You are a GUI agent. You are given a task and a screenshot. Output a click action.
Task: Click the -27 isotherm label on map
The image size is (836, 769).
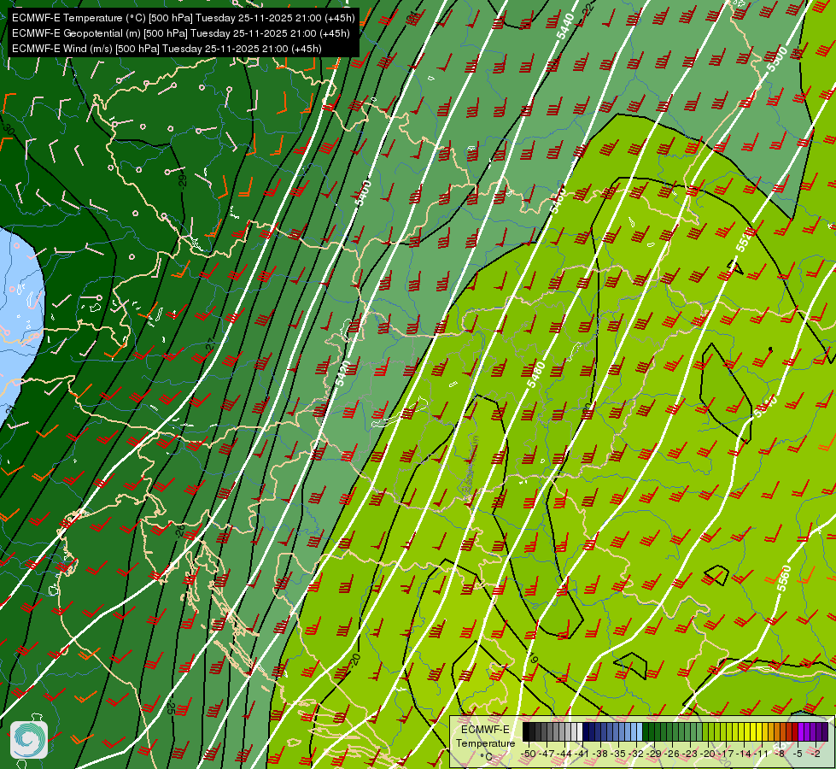pos(210,346)
